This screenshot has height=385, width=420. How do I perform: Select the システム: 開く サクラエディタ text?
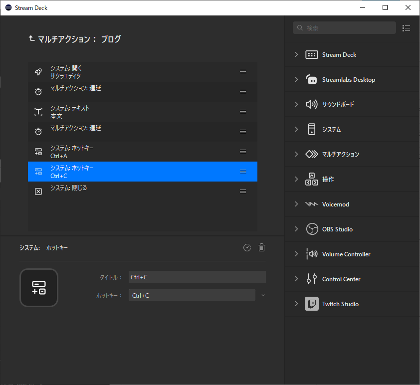tap(66, 72)
